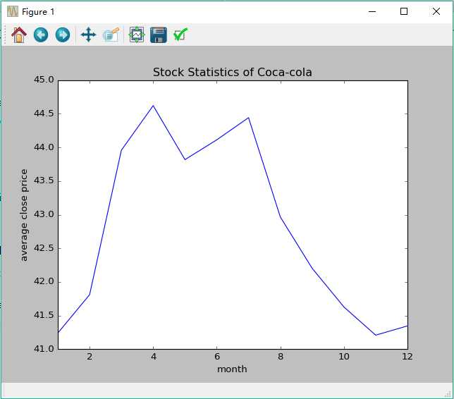
Task: Activate the Zoom to rectangle tool
Action: pos(111,35)
